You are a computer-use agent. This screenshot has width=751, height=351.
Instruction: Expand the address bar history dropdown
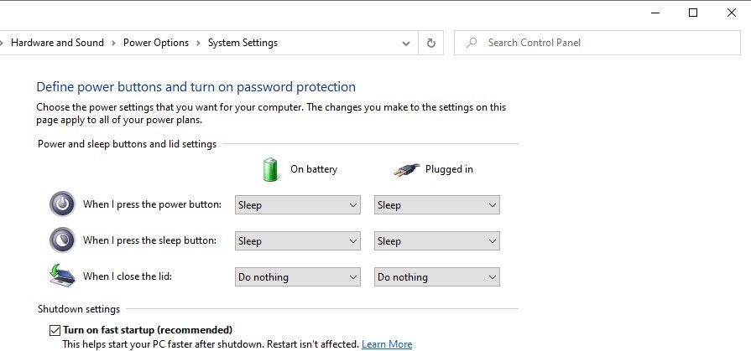pyautogui.click(x=407, y=43)
